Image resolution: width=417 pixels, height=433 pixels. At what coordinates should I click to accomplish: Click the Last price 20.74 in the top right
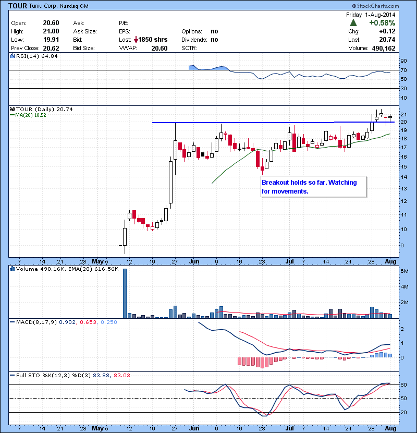pyautogui.click(x=387, y=40)
